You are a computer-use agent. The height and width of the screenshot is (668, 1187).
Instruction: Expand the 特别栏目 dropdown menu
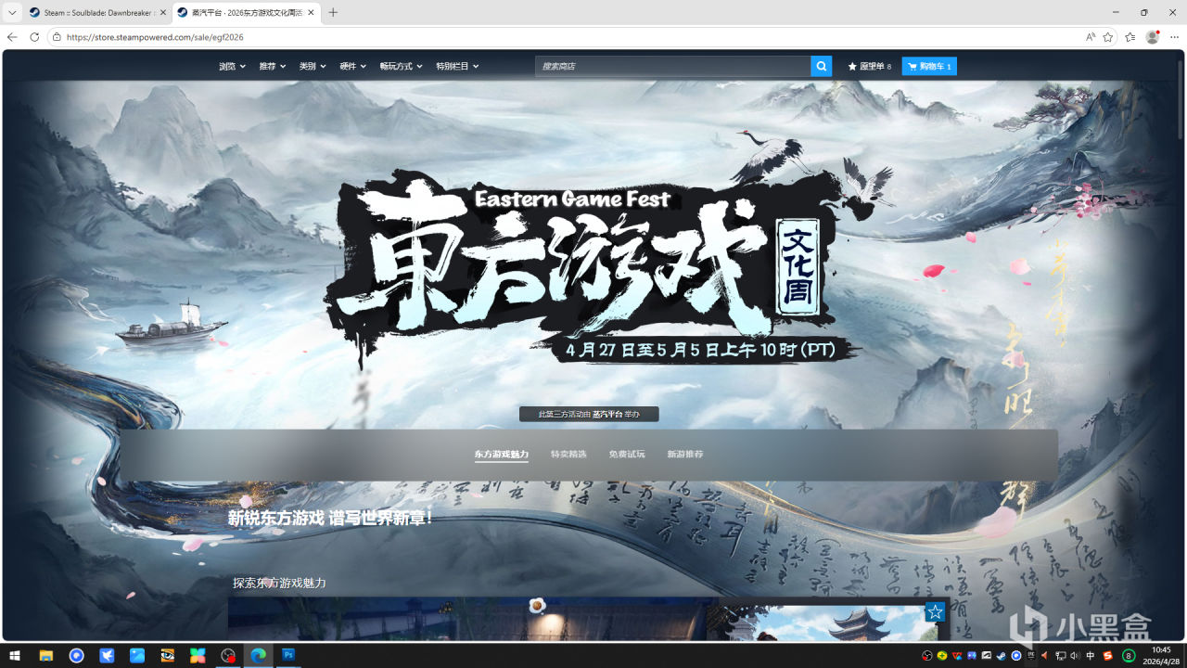pos(457,66)
